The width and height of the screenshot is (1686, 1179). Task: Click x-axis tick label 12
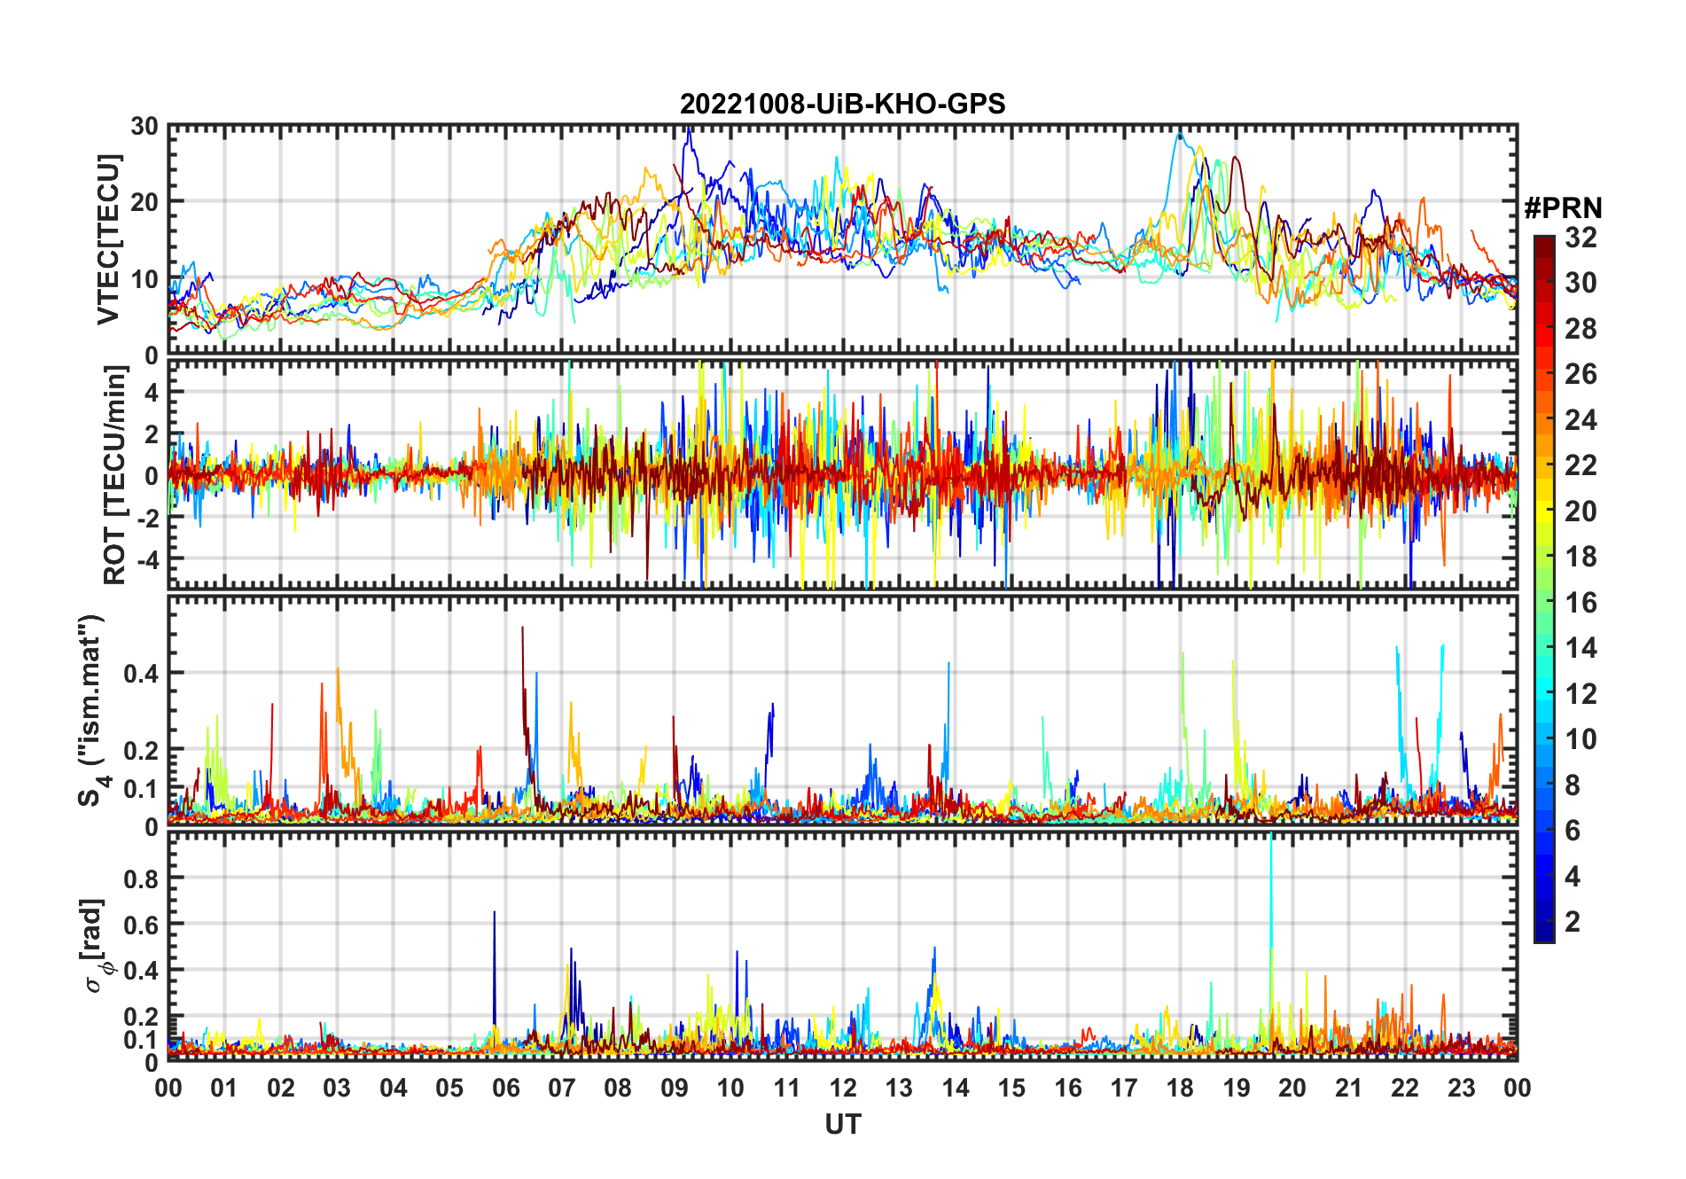tap(842, 1088)
